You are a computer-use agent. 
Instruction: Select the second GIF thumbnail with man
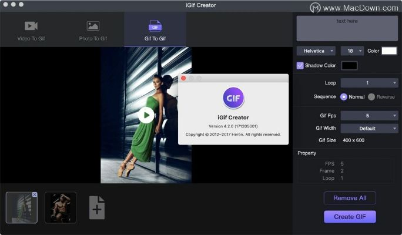[x=61, y=207]
